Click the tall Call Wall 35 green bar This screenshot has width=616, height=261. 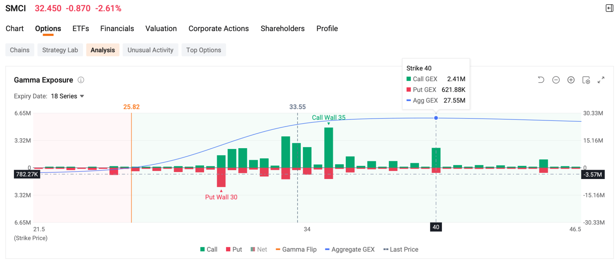(328, 147)
